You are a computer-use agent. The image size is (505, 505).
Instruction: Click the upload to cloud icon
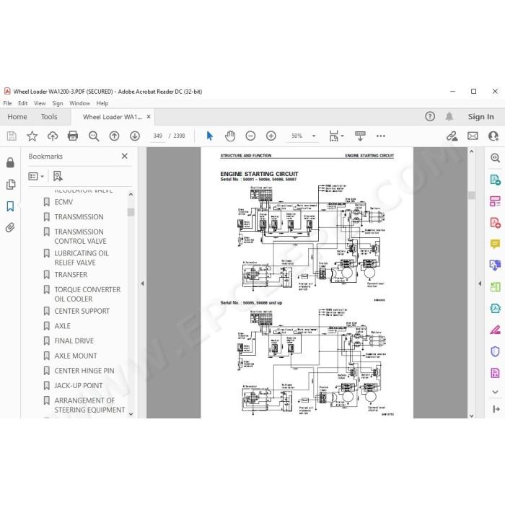tap(53, 136)
